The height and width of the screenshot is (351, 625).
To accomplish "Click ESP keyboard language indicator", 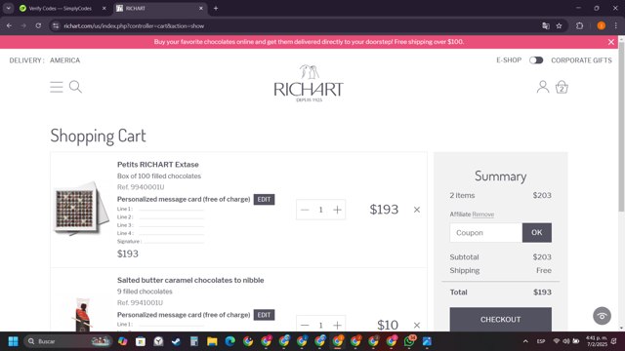I will (x=541, y=341).
